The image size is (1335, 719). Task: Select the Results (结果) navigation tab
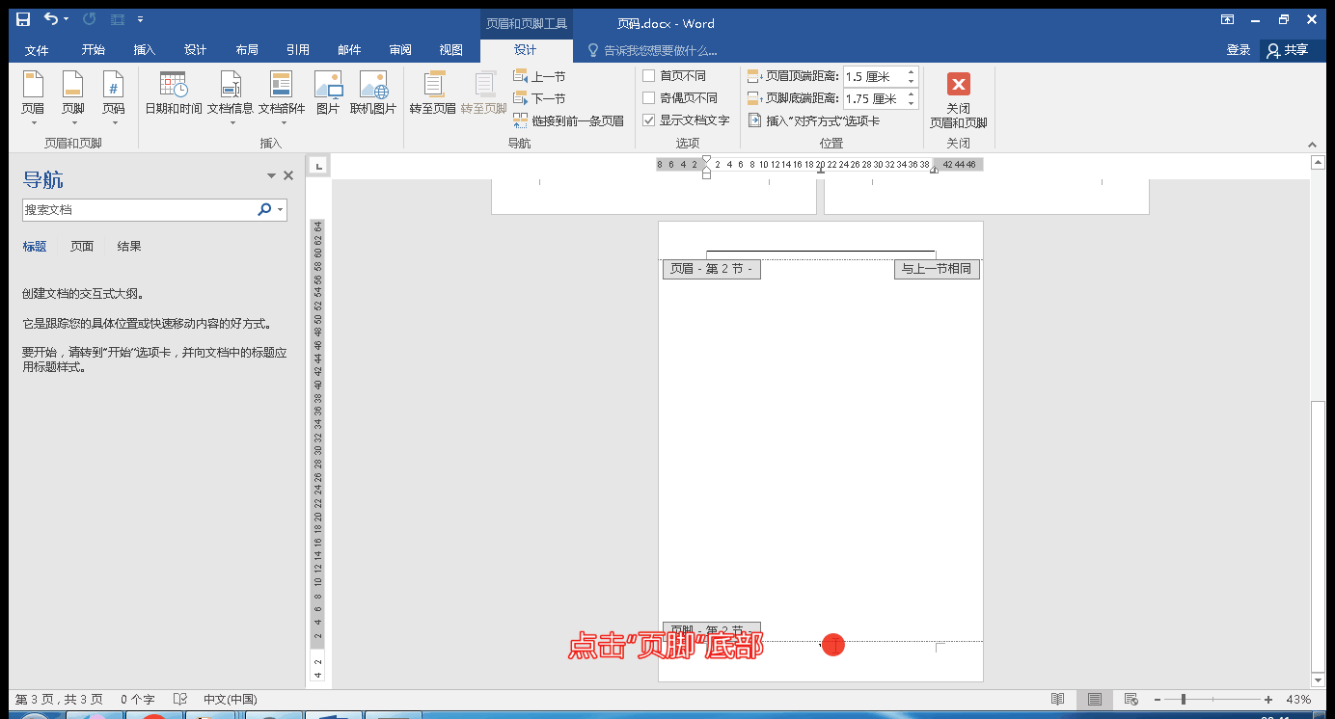129,247
